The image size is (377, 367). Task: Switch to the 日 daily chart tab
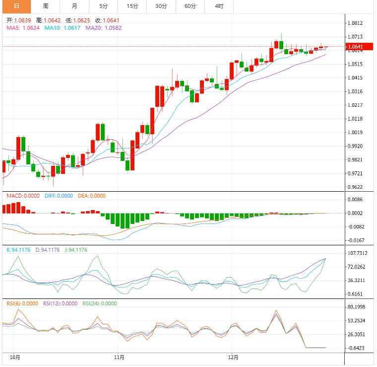click(16, 6)
